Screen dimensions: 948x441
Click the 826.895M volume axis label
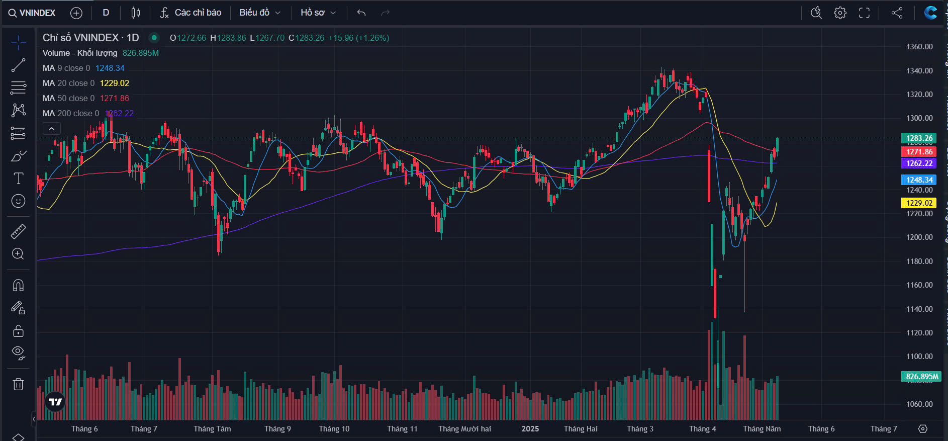921,377
